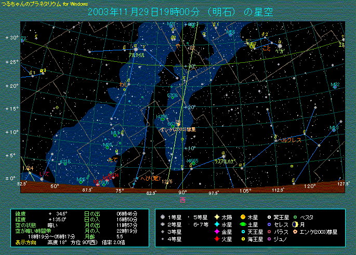The width and height of the screenshot is (356, 255).
Task: Click the Encke (2003) comet legend icon
Action: click(295, 231)
